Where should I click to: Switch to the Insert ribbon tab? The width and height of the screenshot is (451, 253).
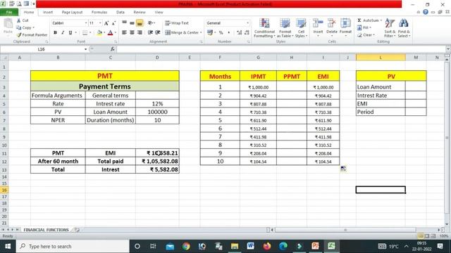pyautogui.click(x=48, y=13)
